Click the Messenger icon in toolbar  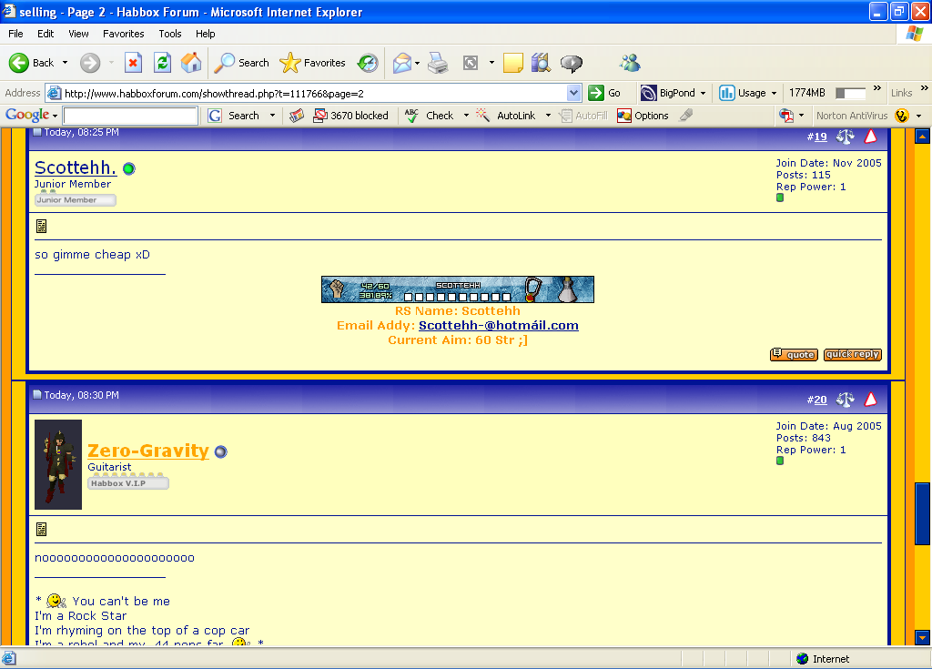[629, 63]
